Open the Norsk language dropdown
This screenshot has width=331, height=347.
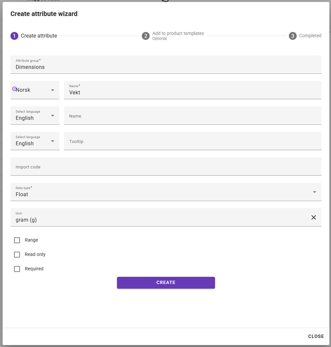[35, 90]
